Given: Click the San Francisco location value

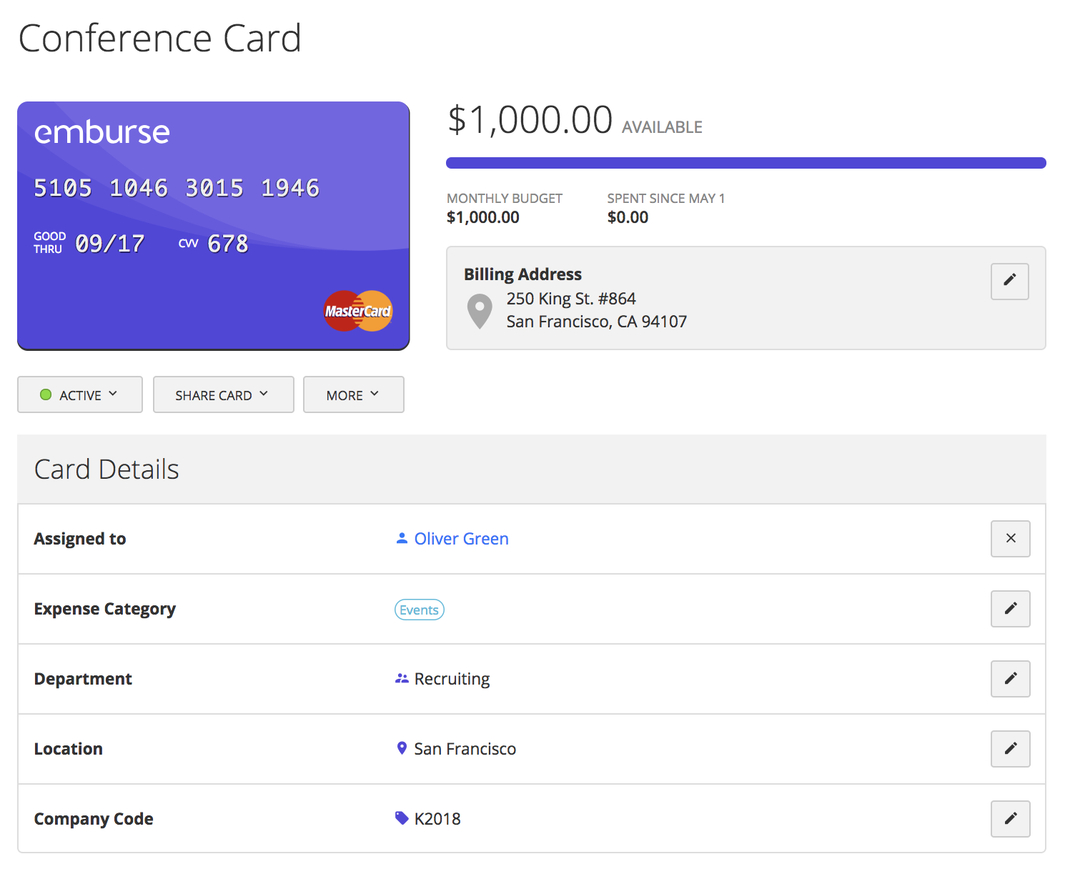Looking at the screenshot, I should pos(465,749).
